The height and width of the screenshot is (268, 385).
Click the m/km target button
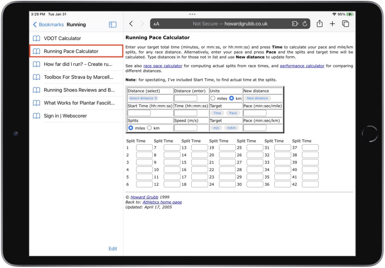pos(232,128)
